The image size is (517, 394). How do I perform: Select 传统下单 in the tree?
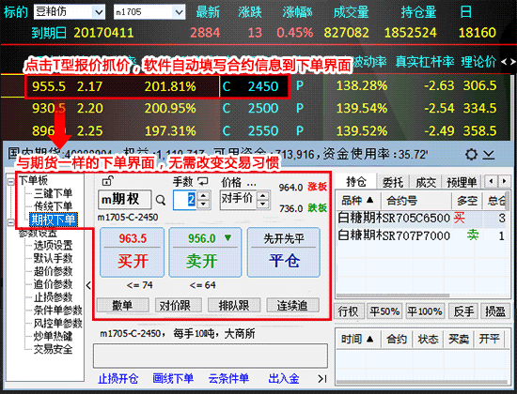(53, 206)
